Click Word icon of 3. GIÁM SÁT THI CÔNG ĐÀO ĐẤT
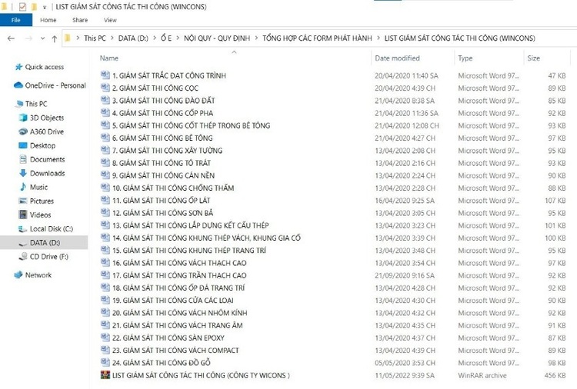The width and height of the screenshot is (577, 389). pyautogui.click(x=105, y=101)
